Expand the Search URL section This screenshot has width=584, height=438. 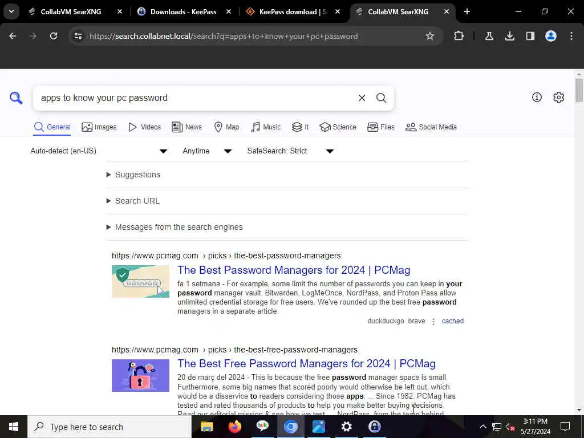coord(133,201)
